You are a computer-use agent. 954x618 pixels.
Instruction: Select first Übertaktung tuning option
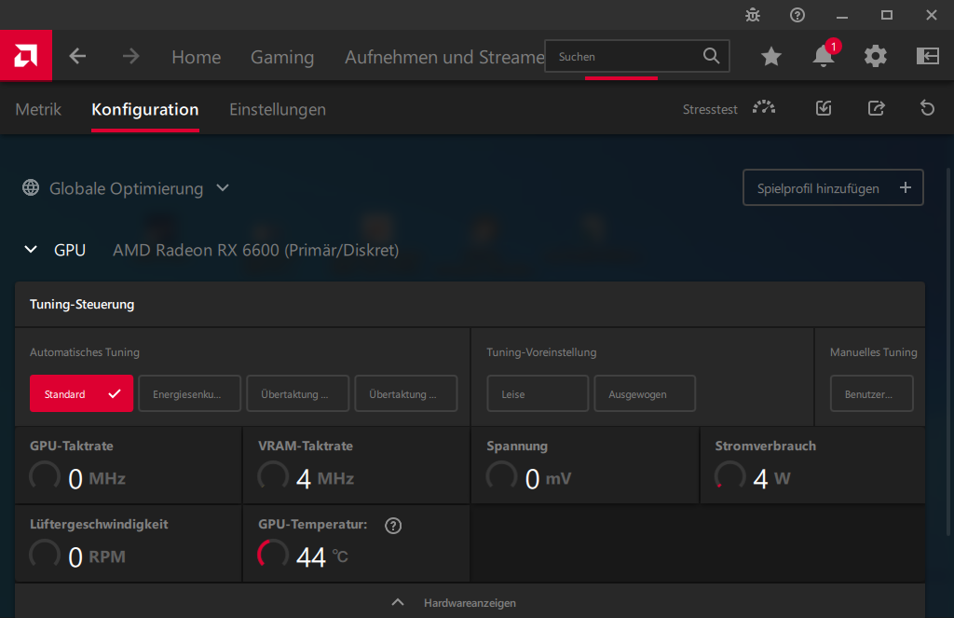click(297, 393)
